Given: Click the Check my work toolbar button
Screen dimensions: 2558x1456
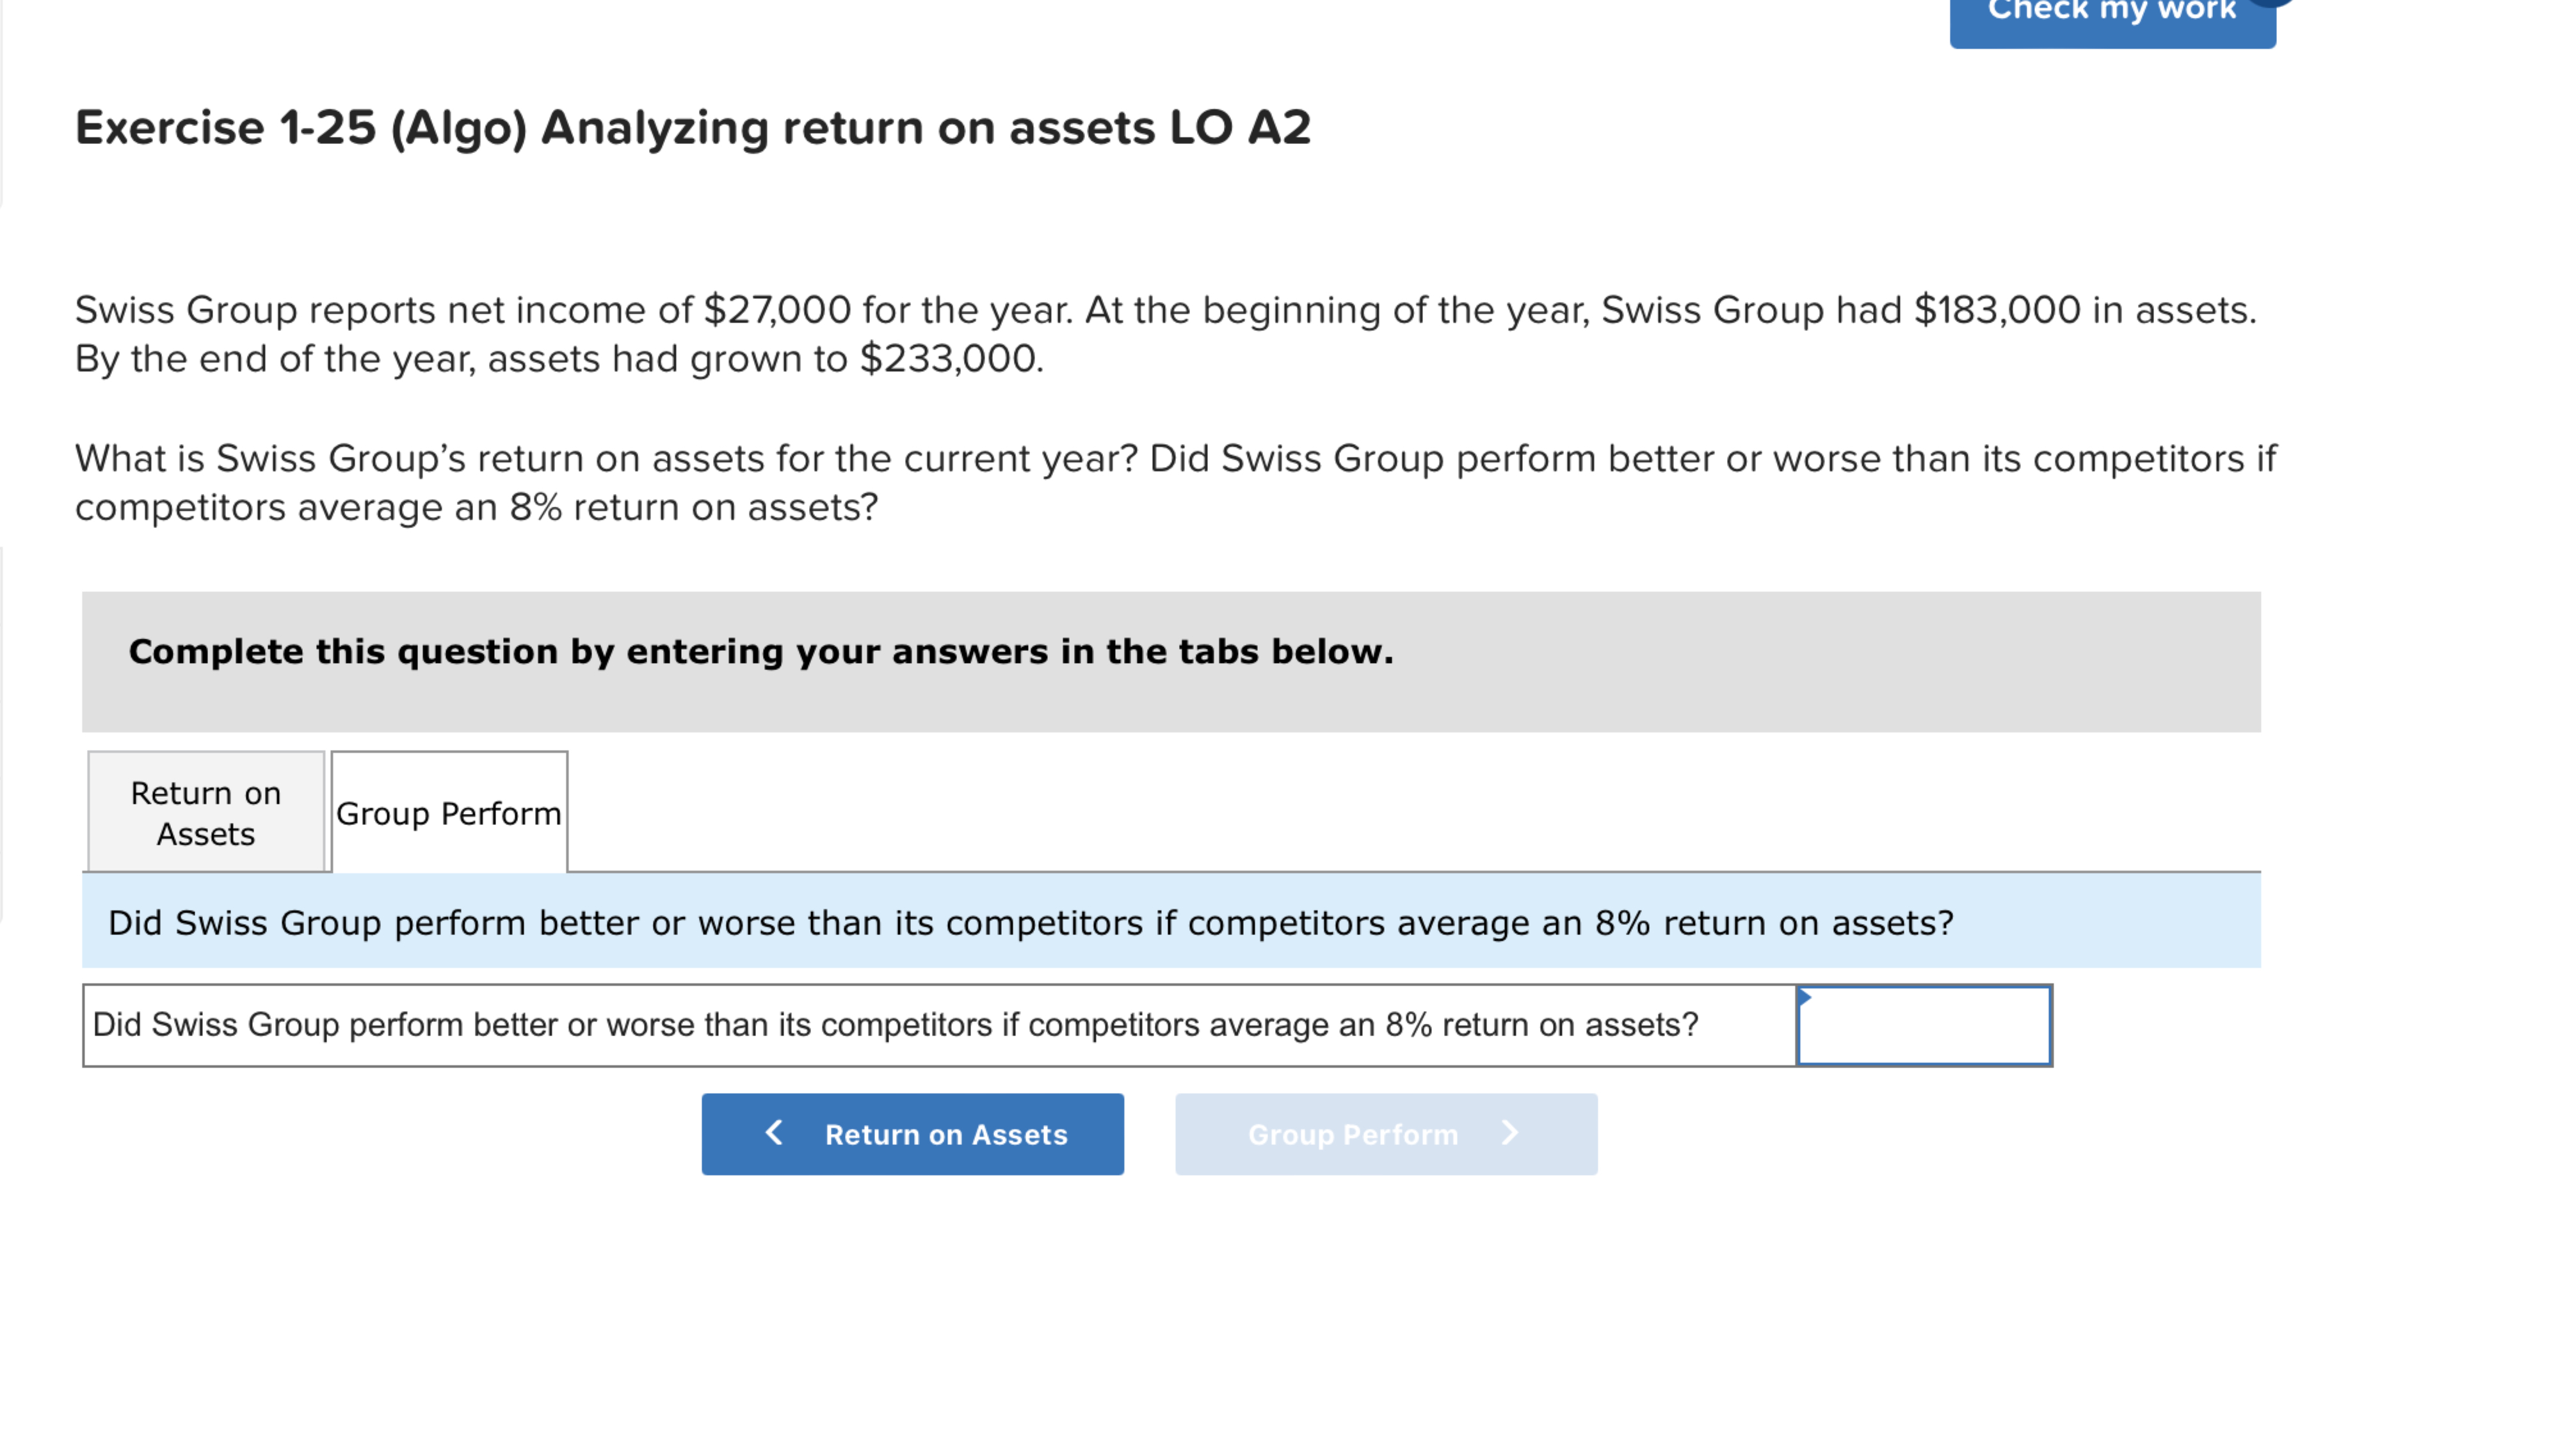Looking at the screenshot, I should tap(2110, 13).
